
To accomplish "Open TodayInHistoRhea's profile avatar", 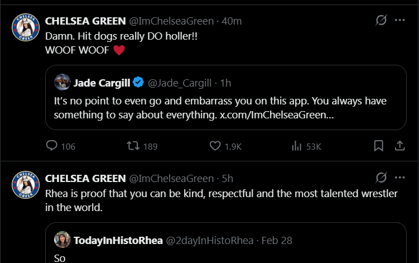I will [x=62, y=240].
